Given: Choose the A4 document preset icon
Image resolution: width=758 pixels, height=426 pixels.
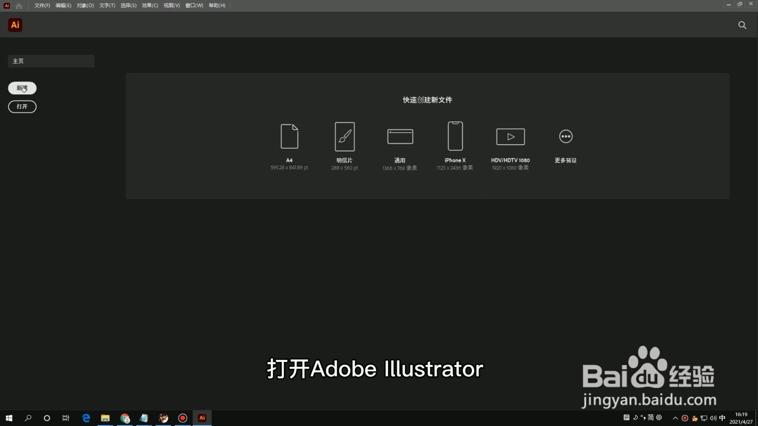Looking at the screenshot, I should coord(289,136).
